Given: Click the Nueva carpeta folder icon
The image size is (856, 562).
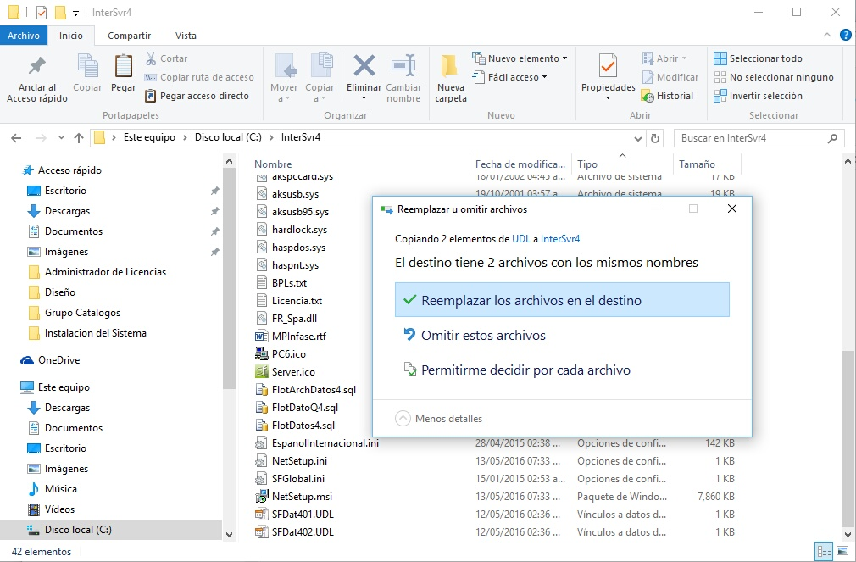Looking at the screenshot, I should pos(450,66).
